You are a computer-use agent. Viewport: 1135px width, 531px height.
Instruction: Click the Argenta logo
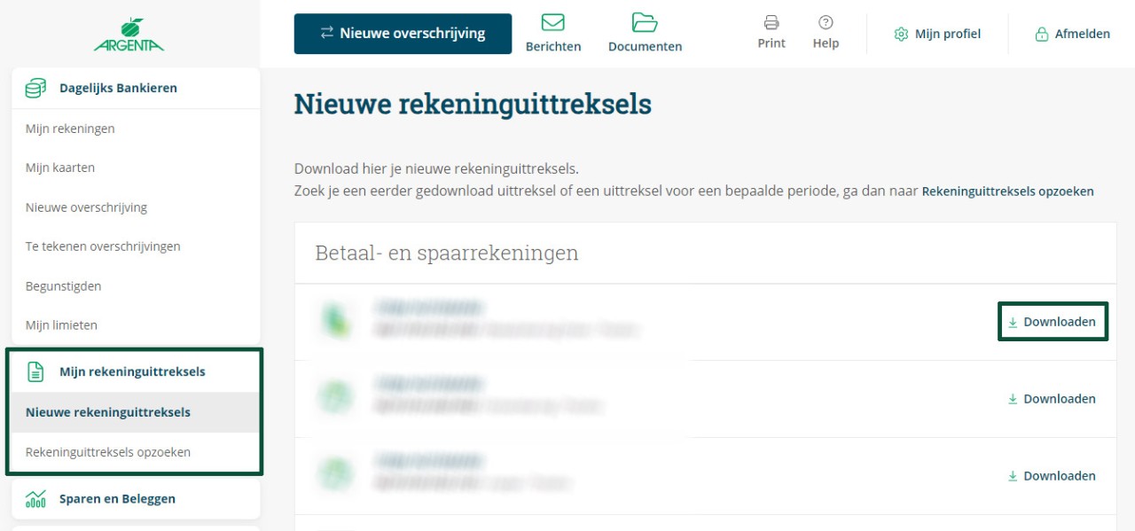pos(129,35)
